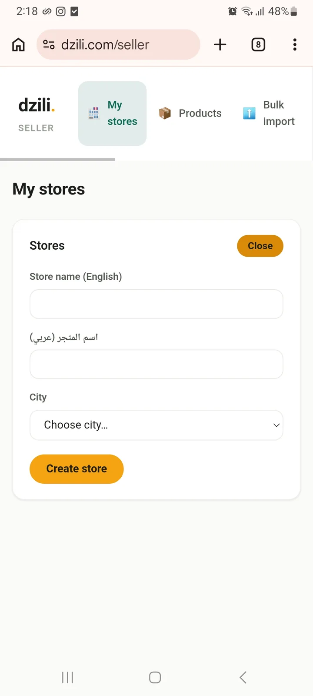Tap the browser home icon
313x696 pixels.
tap(18, 44)
